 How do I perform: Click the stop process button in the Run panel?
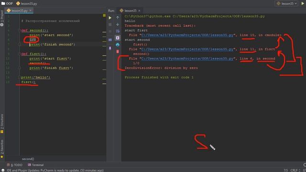tap(110, 24)
